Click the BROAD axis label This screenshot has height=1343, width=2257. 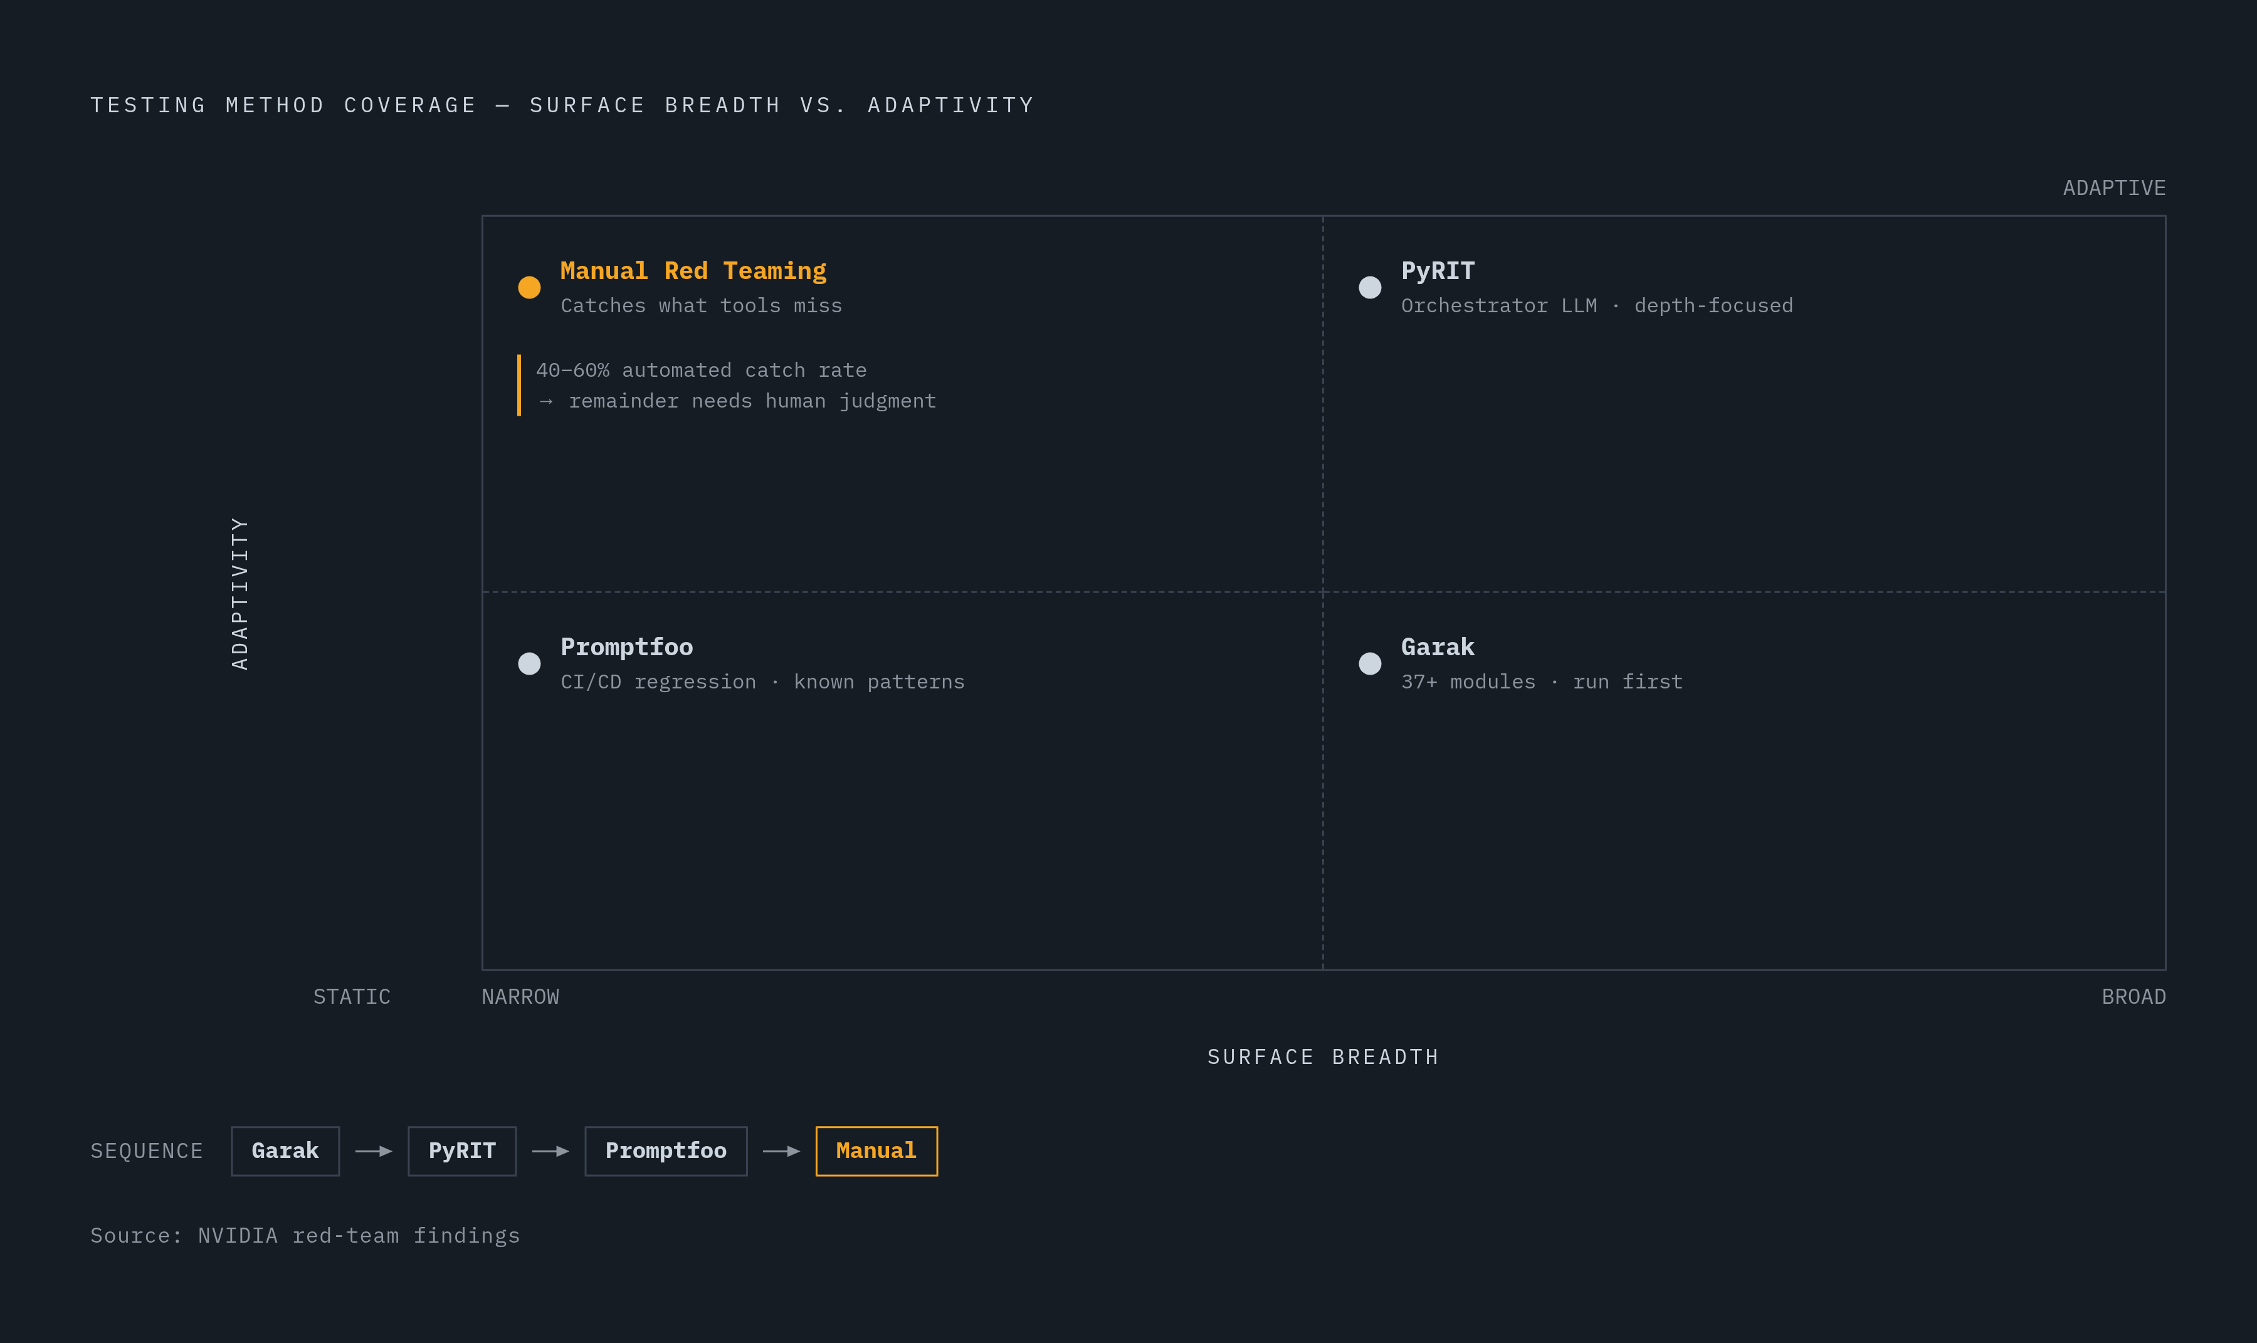(x=2134, y=998)
